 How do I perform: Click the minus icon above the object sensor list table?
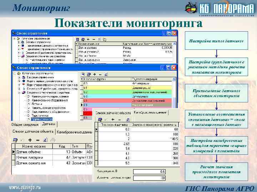point(38,140)
